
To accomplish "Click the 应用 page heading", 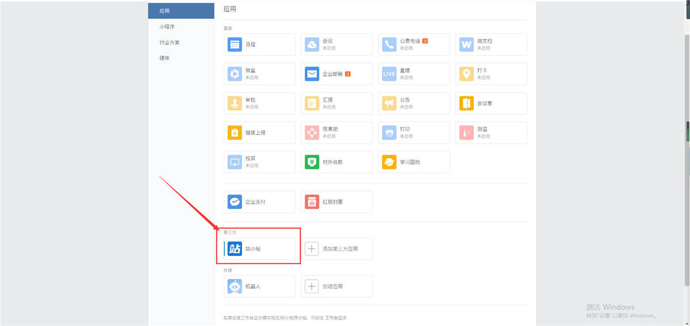I will click(230, 9).
